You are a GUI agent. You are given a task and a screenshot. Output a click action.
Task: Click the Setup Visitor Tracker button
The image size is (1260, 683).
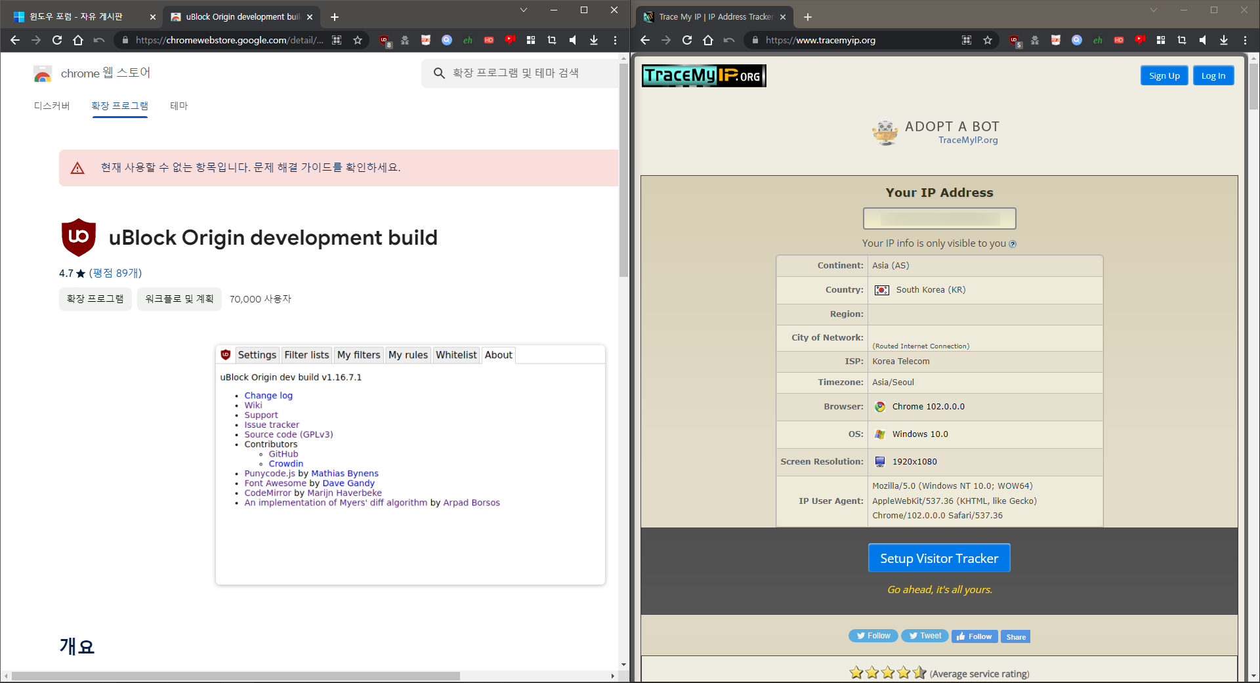coord(939,558)
